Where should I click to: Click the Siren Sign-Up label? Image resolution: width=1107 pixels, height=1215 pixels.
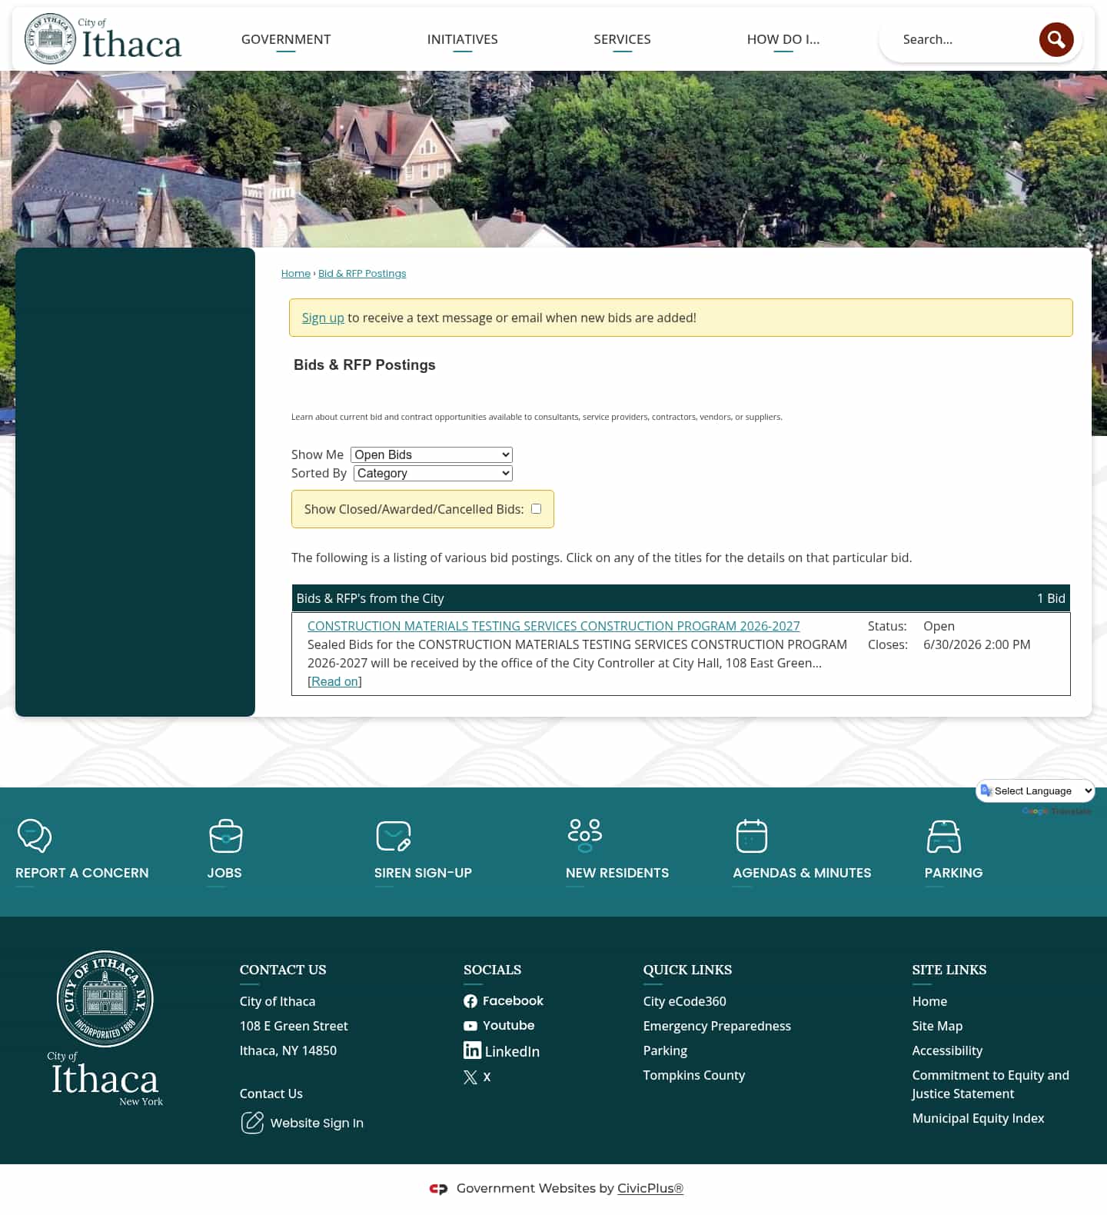pos(423,873)
